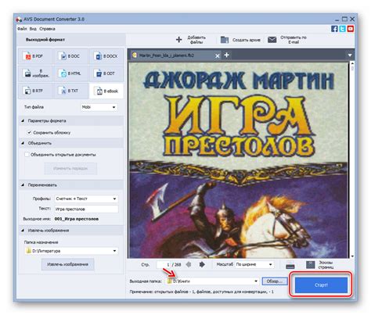The width and height of the screenshot is (371, 315).
Task: Click the 'Обзор...' browse button
Action: pyautogui.click(x=275, y=281)
